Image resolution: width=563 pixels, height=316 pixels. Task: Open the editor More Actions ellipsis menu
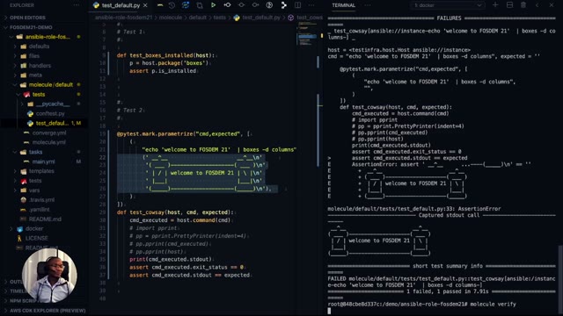tap(311, 5)
